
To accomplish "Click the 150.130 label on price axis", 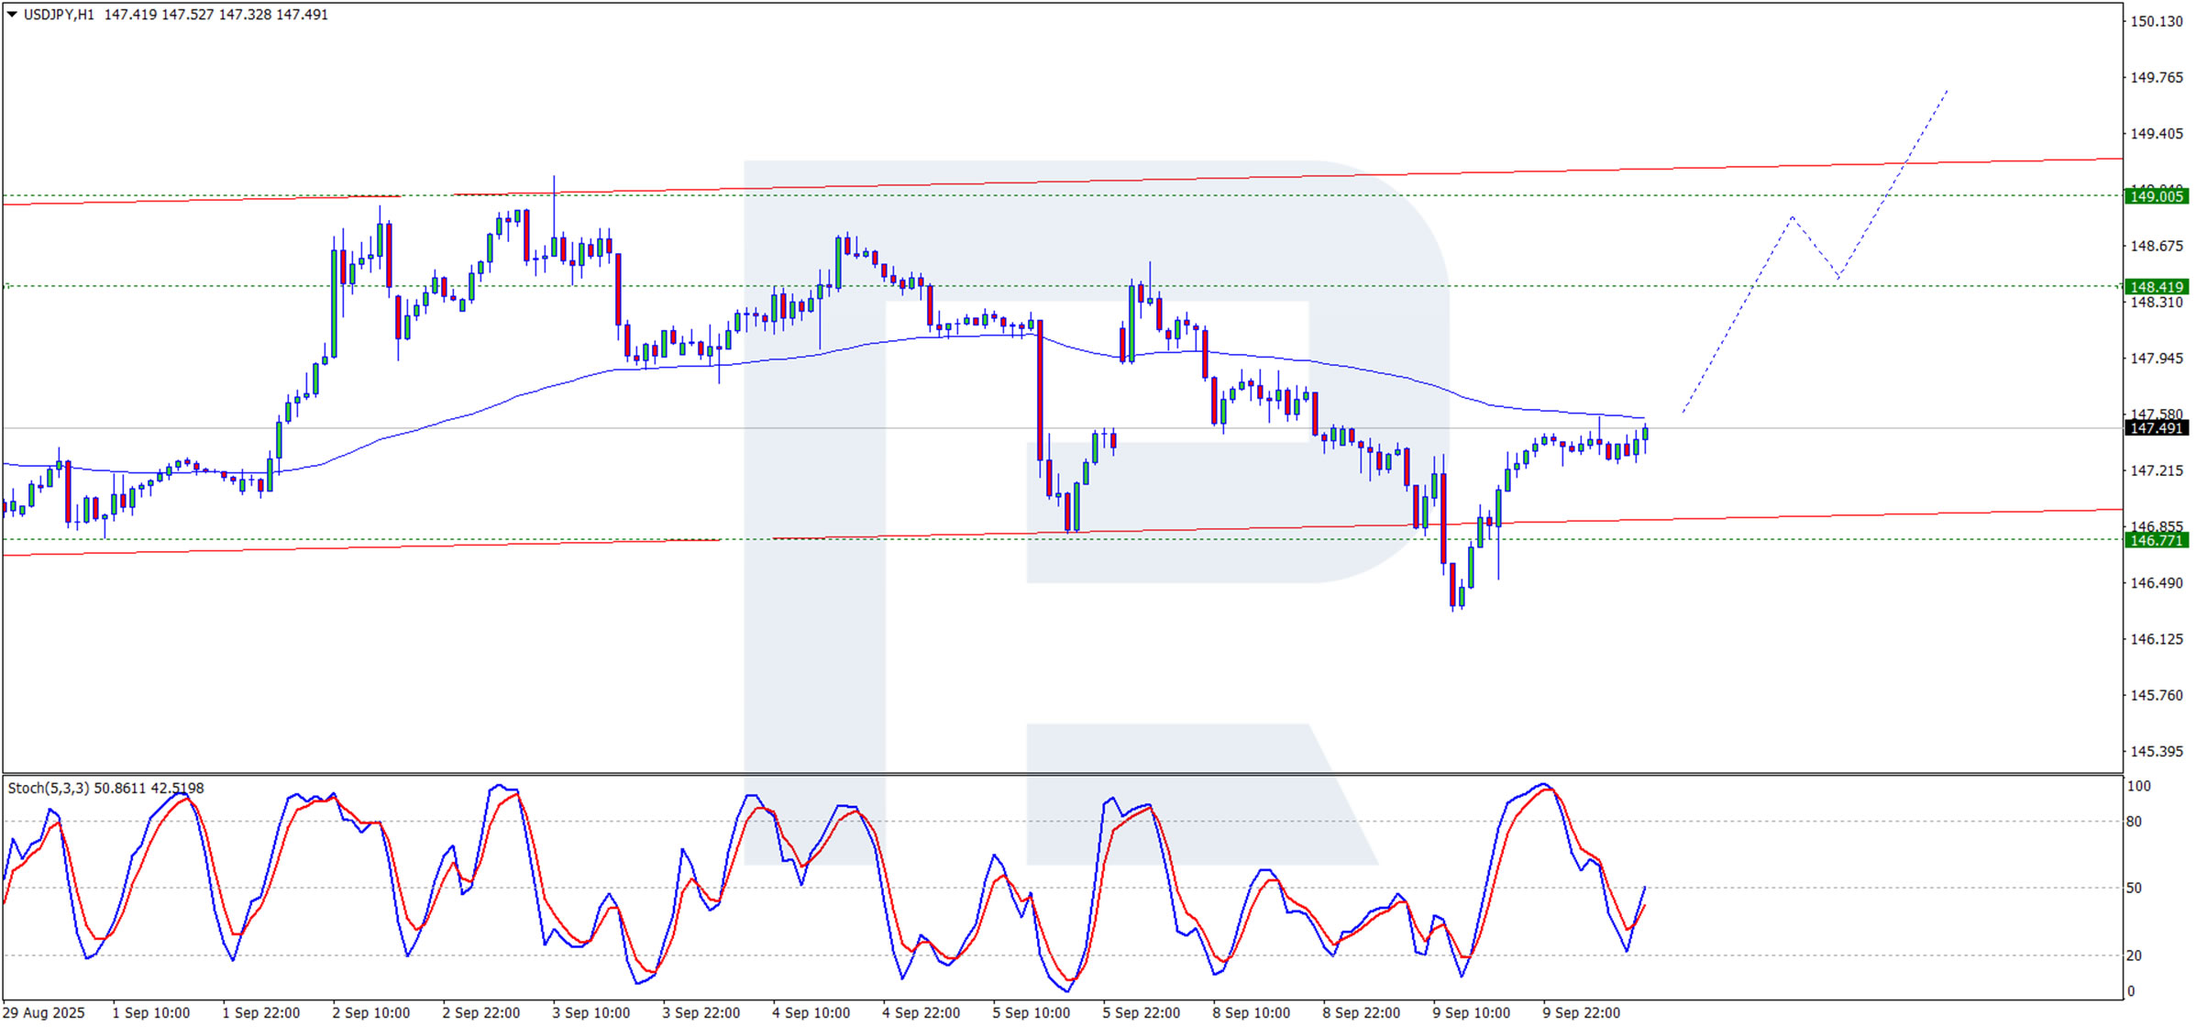I will point(2156,21).
